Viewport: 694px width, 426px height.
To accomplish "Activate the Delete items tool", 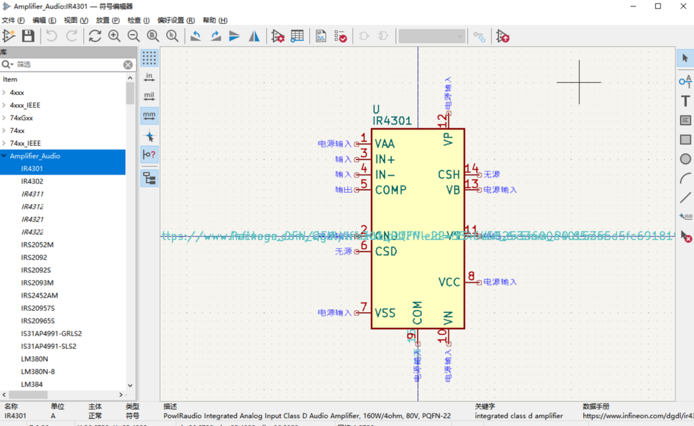I will [685, 236].
